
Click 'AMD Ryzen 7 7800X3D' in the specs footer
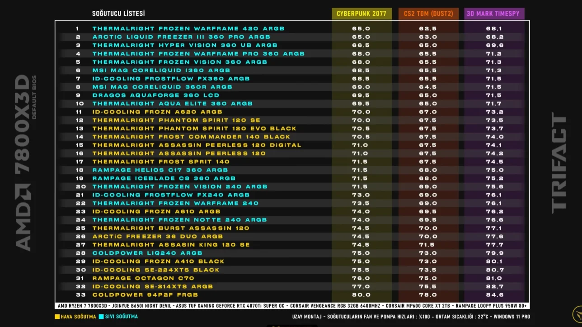pyautogui.click(x=82, y=306)
